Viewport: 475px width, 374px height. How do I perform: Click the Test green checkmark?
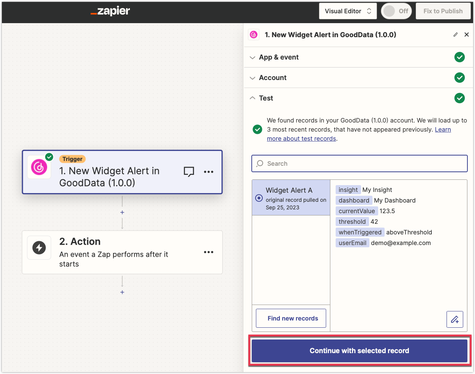tap(460, 98)
